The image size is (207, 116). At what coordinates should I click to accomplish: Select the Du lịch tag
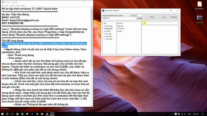pos(107,31)
